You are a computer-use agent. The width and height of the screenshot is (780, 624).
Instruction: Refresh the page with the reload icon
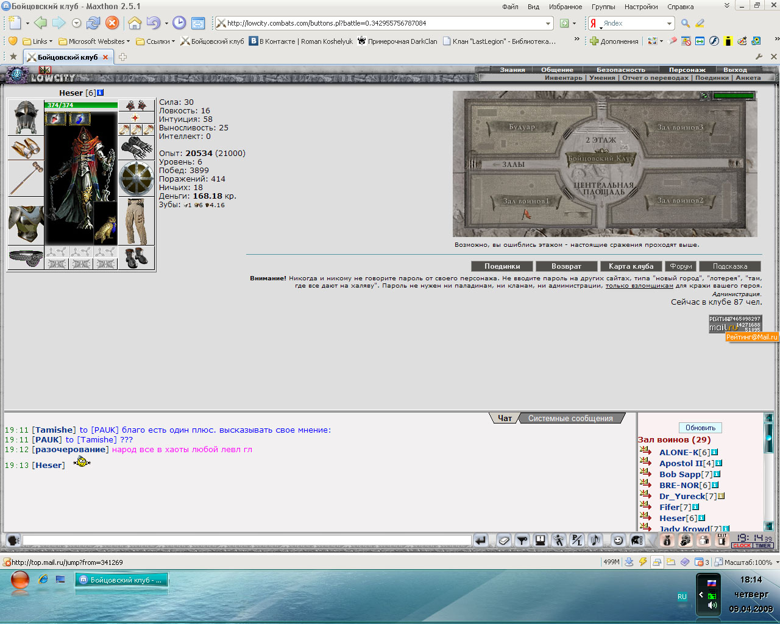coord(93,23)
